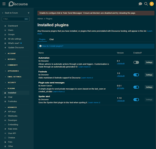The height and width of the screenshot is (149, 156).
Task: Click Admin in the breadcrumb
Action: pos(40,19)
